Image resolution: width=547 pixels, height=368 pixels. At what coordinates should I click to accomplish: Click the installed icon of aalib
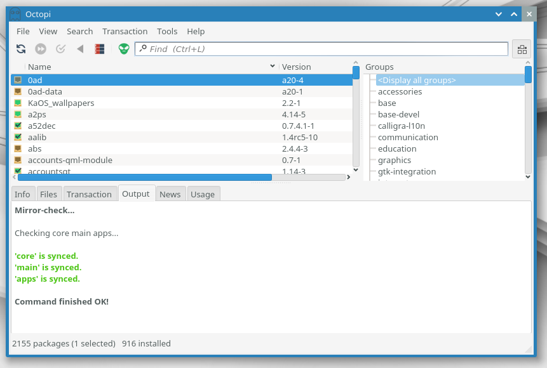pos(18,137)
